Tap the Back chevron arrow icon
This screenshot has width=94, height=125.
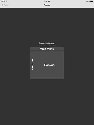point(2,5)
